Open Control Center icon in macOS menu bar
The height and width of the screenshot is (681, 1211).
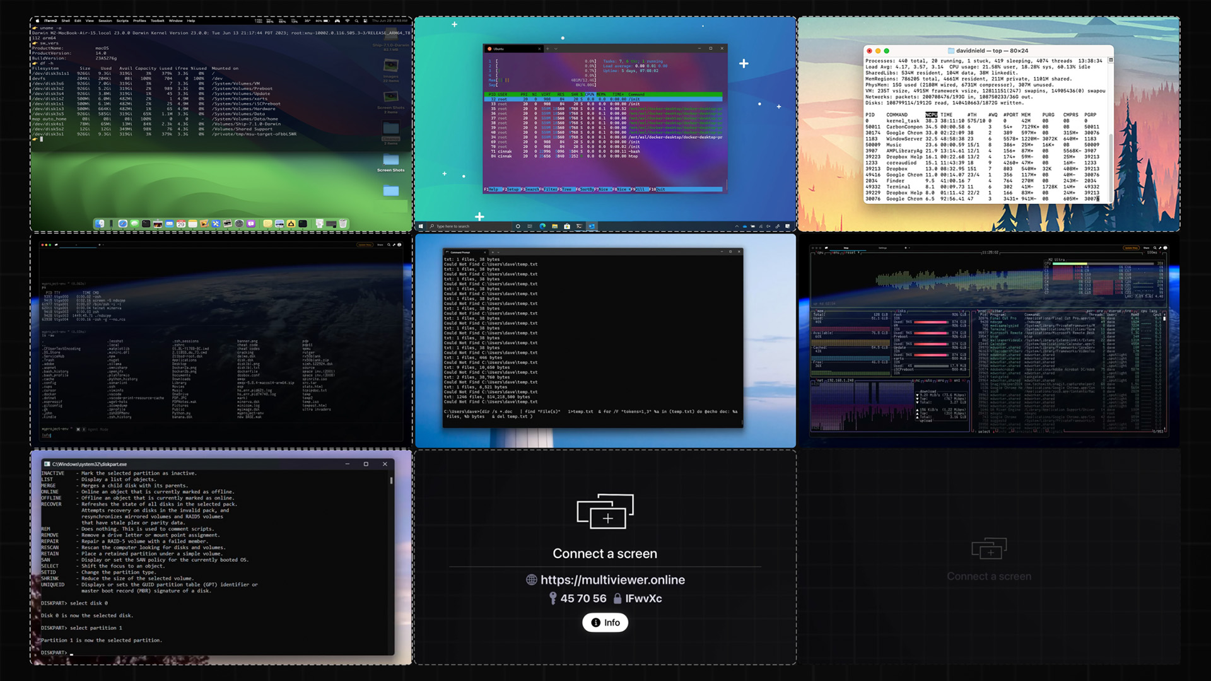tap(365, 21)
